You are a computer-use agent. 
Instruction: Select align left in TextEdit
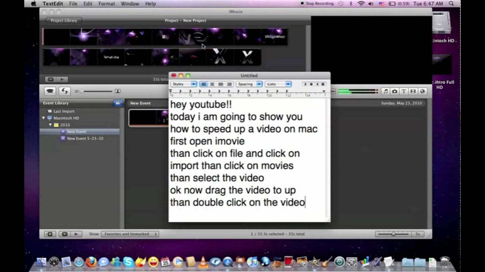click(204, 84)
